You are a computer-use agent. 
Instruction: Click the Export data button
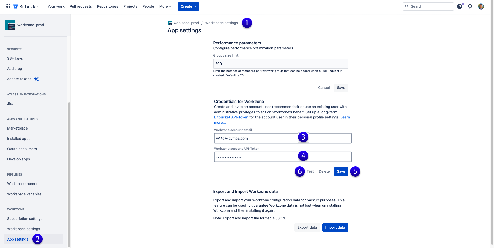point(307,227)
